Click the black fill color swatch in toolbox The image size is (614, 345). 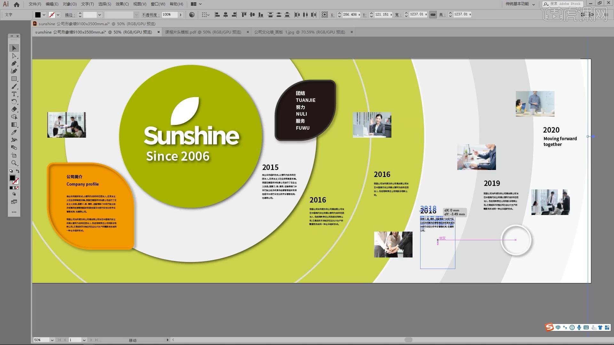(x=12, y=178)
